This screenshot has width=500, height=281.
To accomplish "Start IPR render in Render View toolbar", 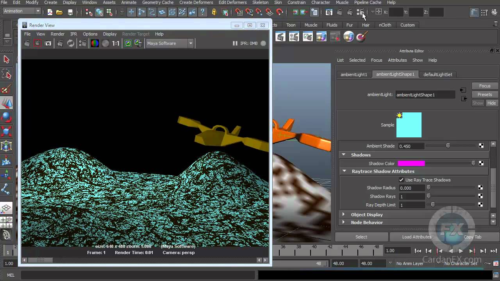I will point(60,43).
